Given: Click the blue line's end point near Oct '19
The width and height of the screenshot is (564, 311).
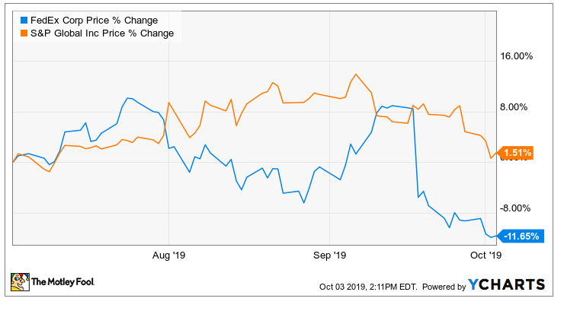Looking at the screenshot, I should click(x=492, y=236).
